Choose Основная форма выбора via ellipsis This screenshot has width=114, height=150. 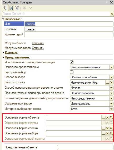pyautogui.click(x=103, y=134)
